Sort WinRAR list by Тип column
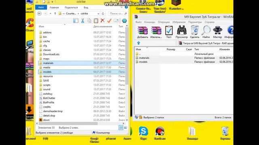The width and height of the screenshot is (259, 145). (x=197, y=49)
